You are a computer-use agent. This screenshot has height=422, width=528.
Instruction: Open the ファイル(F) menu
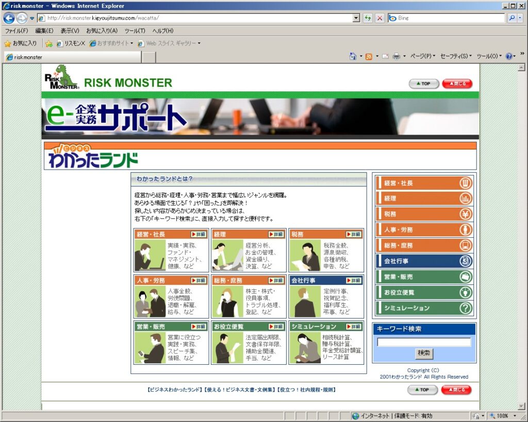pos(16,31)
